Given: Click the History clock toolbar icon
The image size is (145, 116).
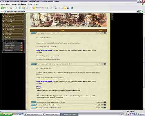Looking at the screenshot, I should (x=47, y=8).
